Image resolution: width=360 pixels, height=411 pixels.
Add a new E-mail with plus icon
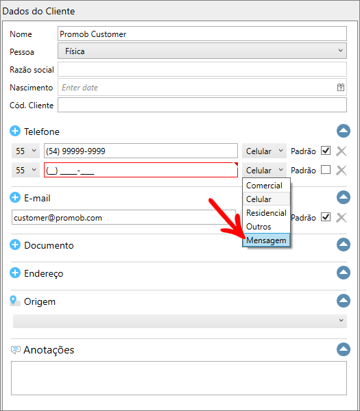[x=15, y=197]
